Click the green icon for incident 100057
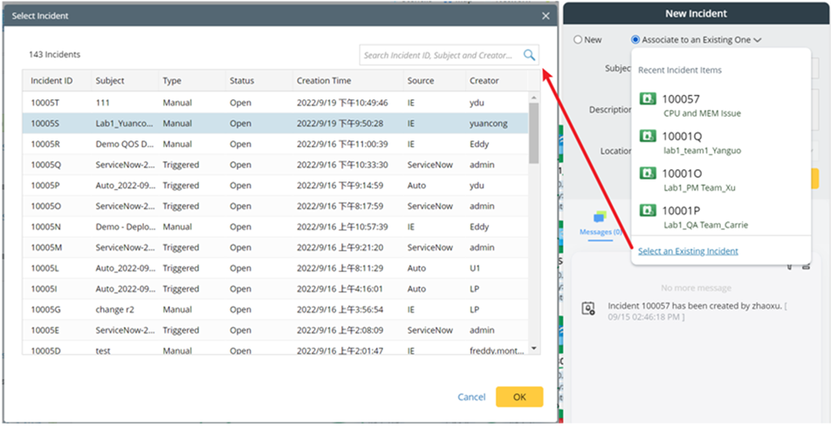 [x=648, y=99]
